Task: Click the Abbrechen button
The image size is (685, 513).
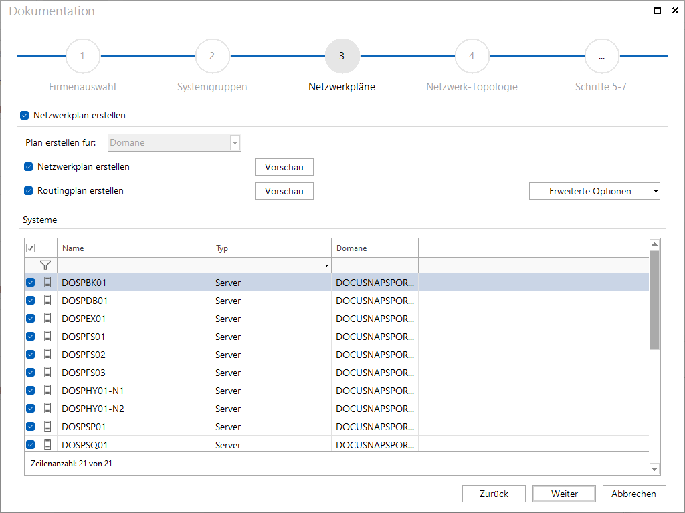Action: tap(634, 494)
